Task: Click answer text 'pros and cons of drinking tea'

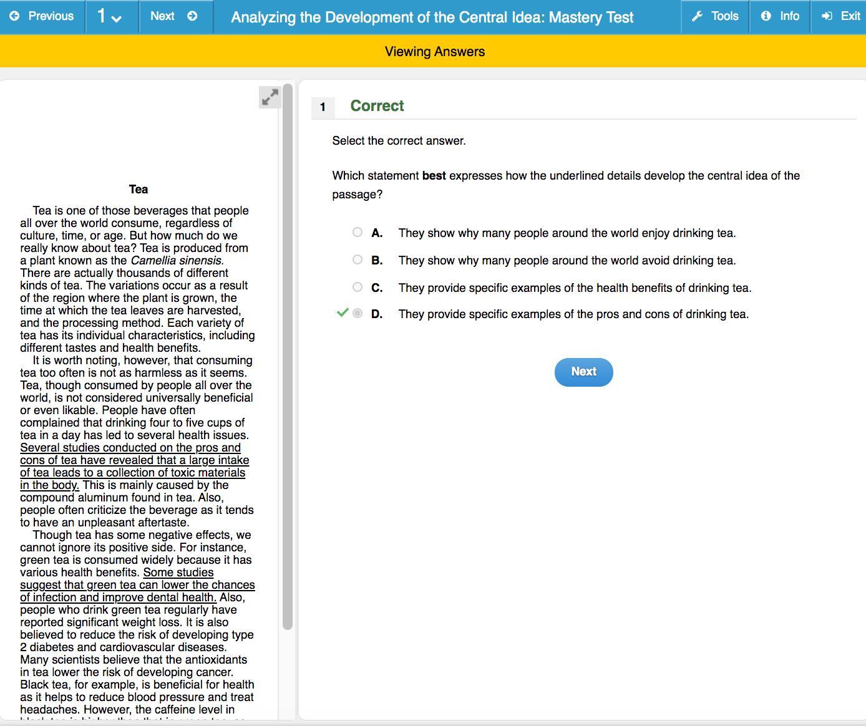Action: (673, 314)
